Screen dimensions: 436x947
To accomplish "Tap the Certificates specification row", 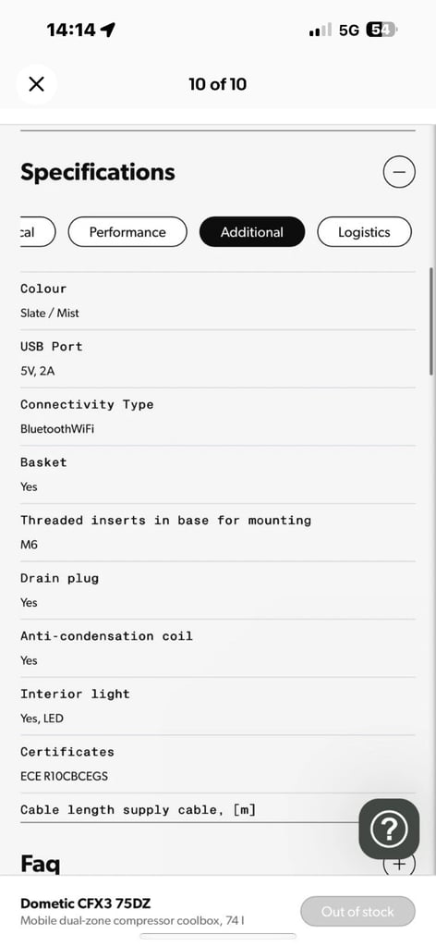I will pyautogui.click(x=218, y=764).
